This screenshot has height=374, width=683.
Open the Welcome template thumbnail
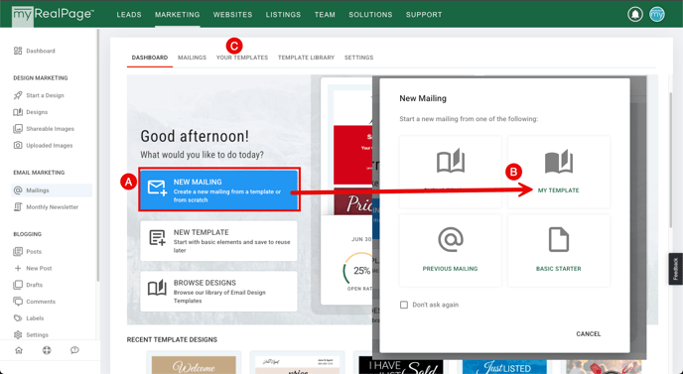coord(194,365)
